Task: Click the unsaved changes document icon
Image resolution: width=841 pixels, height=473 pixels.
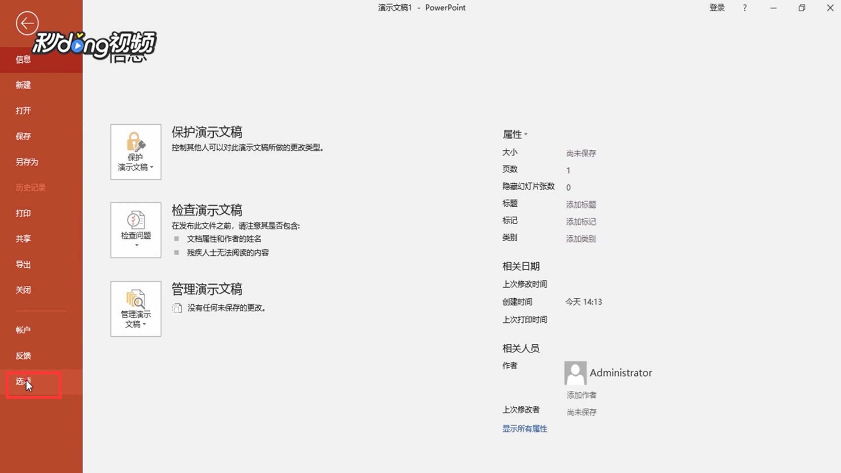Action: pyautogui.click(x=177, y=308)
